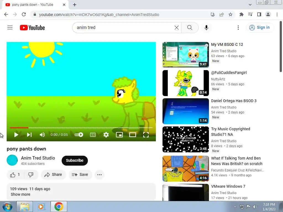Screen dimensions: 283x212
Task: Share this page from the address bar
Action: (222, 15)
